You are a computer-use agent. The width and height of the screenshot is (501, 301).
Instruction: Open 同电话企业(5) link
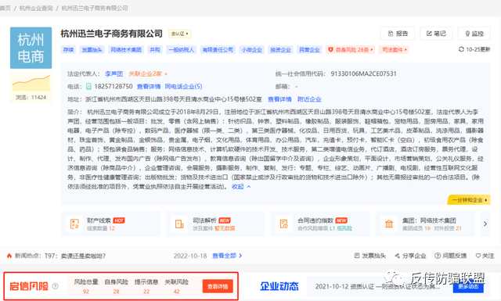pos(183,87)
